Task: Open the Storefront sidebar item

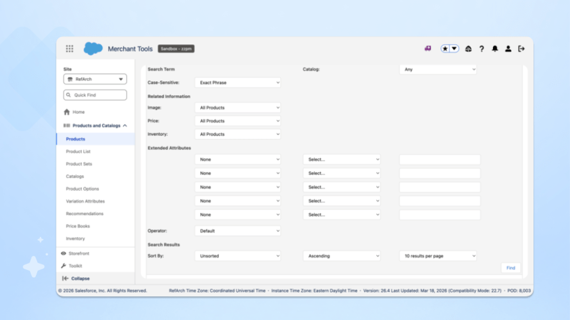Action: (75, 253)
